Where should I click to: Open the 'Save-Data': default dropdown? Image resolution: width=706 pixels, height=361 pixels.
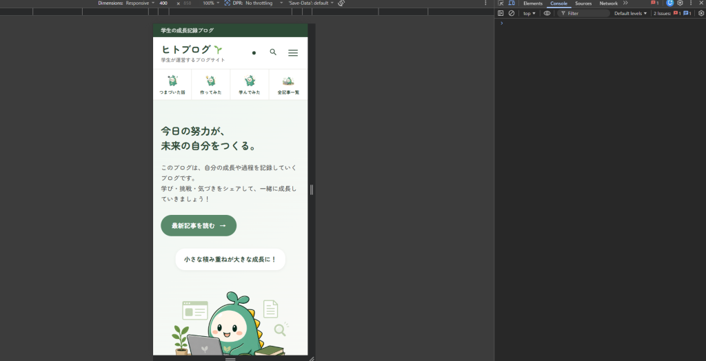coord(311,3)
